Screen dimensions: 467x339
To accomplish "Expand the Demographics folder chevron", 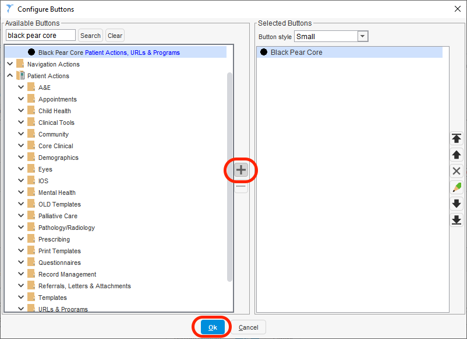I will [x=21, y=157].
